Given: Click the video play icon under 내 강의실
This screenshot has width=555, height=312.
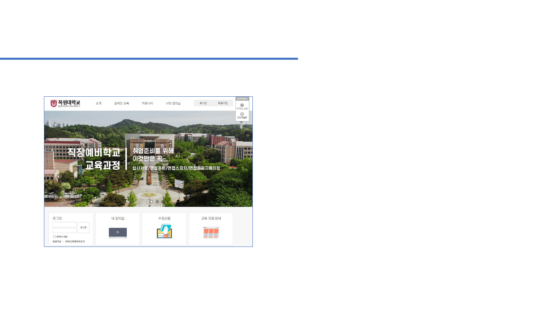Looking at the screenshot, I should point(118,233).
